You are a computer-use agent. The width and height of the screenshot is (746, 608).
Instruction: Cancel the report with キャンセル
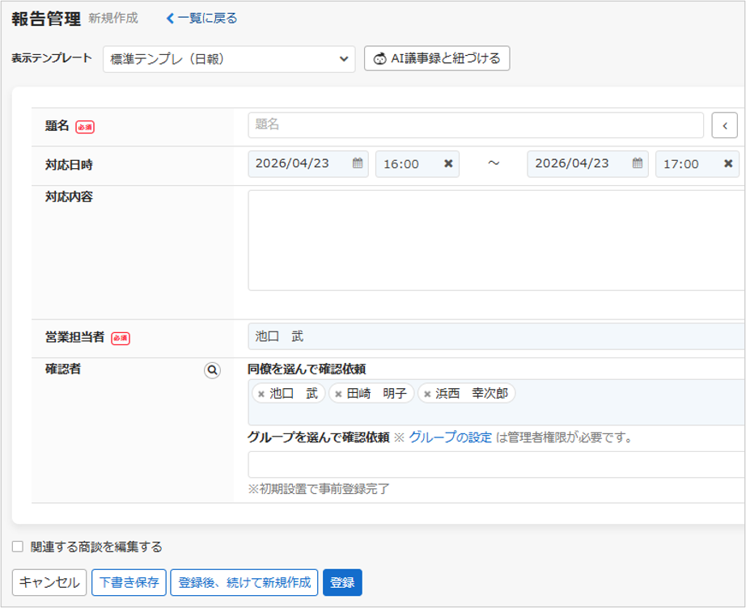click(49, 582)
